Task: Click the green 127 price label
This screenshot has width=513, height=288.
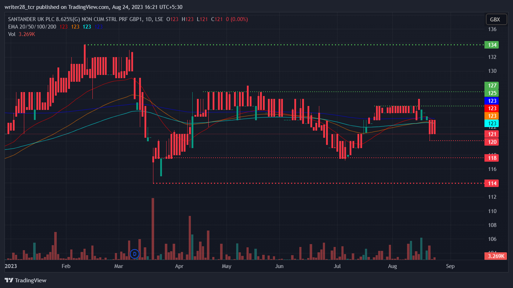Action: point(491,85)
